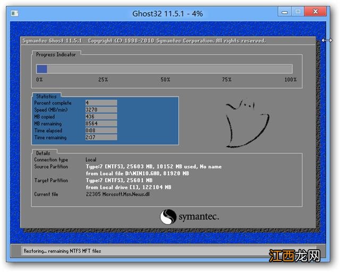Click the 50% progress scale mark

165,80
